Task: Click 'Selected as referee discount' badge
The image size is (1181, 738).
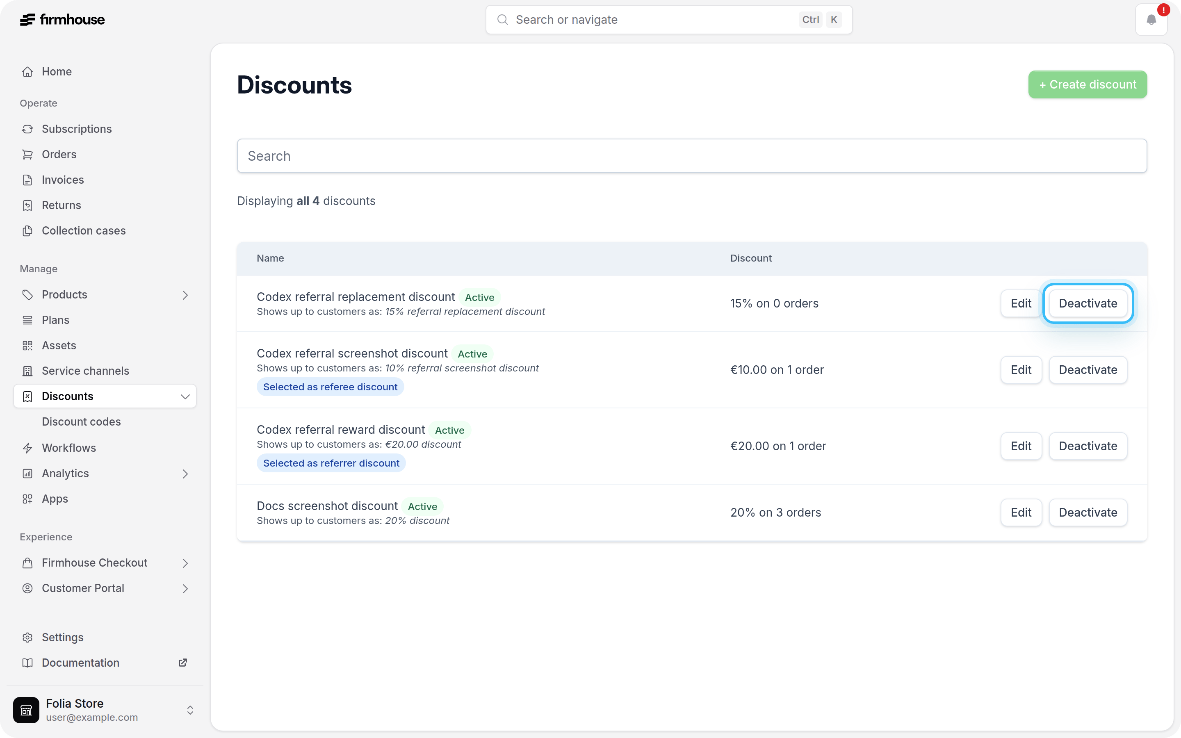Action: (331, 387)
